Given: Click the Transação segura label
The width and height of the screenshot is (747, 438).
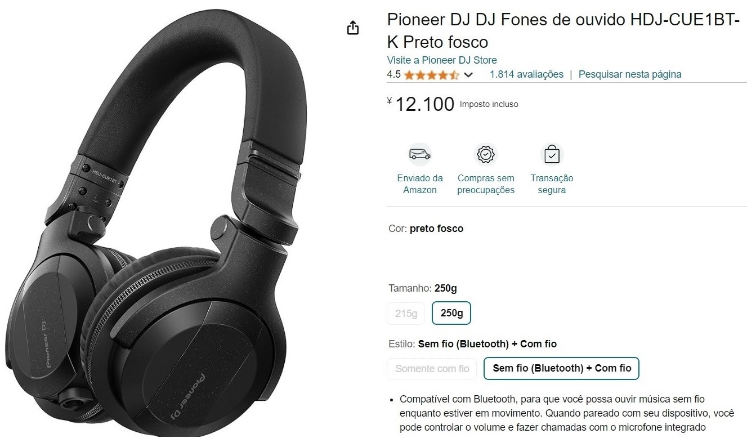Looking at the screenshot, I should [552, 184].
